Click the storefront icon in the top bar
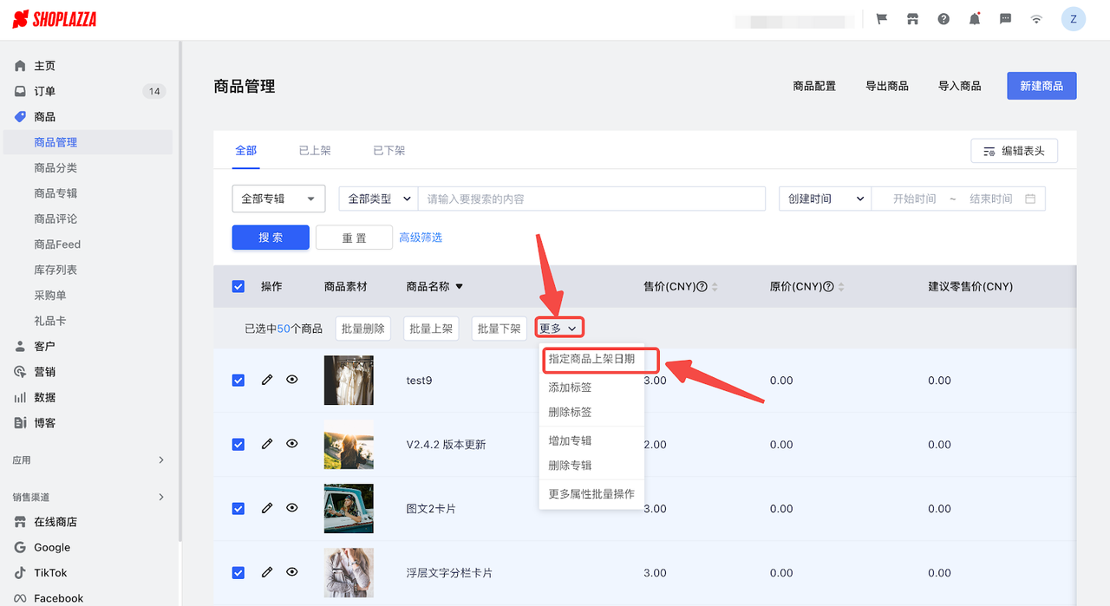This screenshot has width=1110, height=606. (x=912, y=18)
